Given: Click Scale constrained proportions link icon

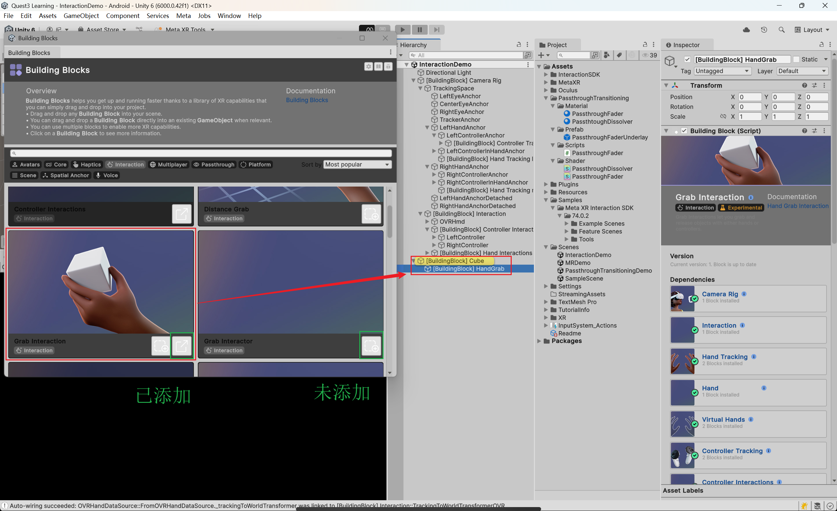Looking at the screenshot, I should 723,117.
